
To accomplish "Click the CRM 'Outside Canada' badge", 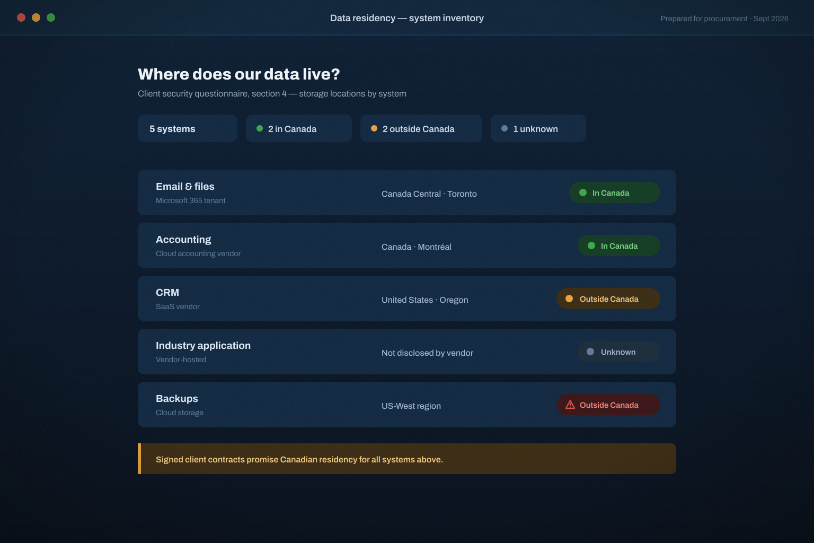I will [x=608, y=299].
